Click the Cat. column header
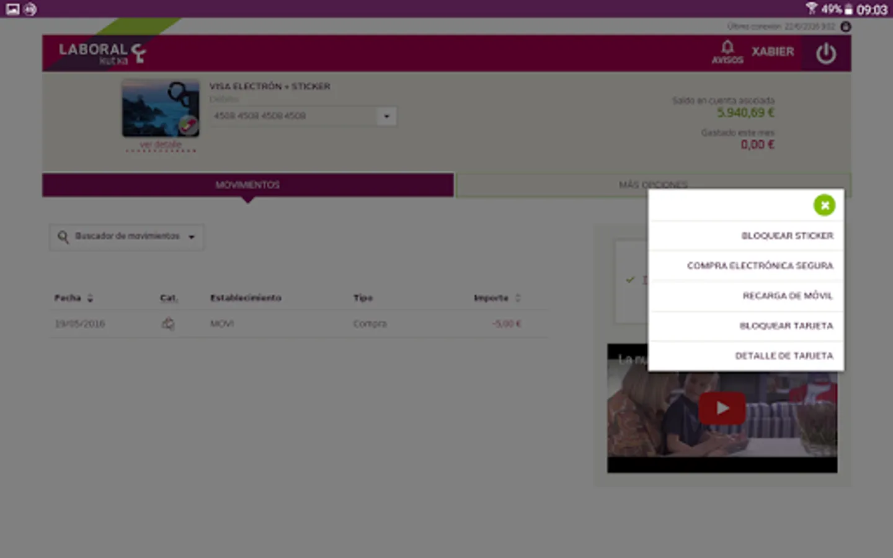 click(169, 298)
